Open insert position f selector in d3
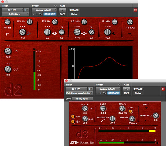This screenshot has height=146, width=166. (90, 89)
